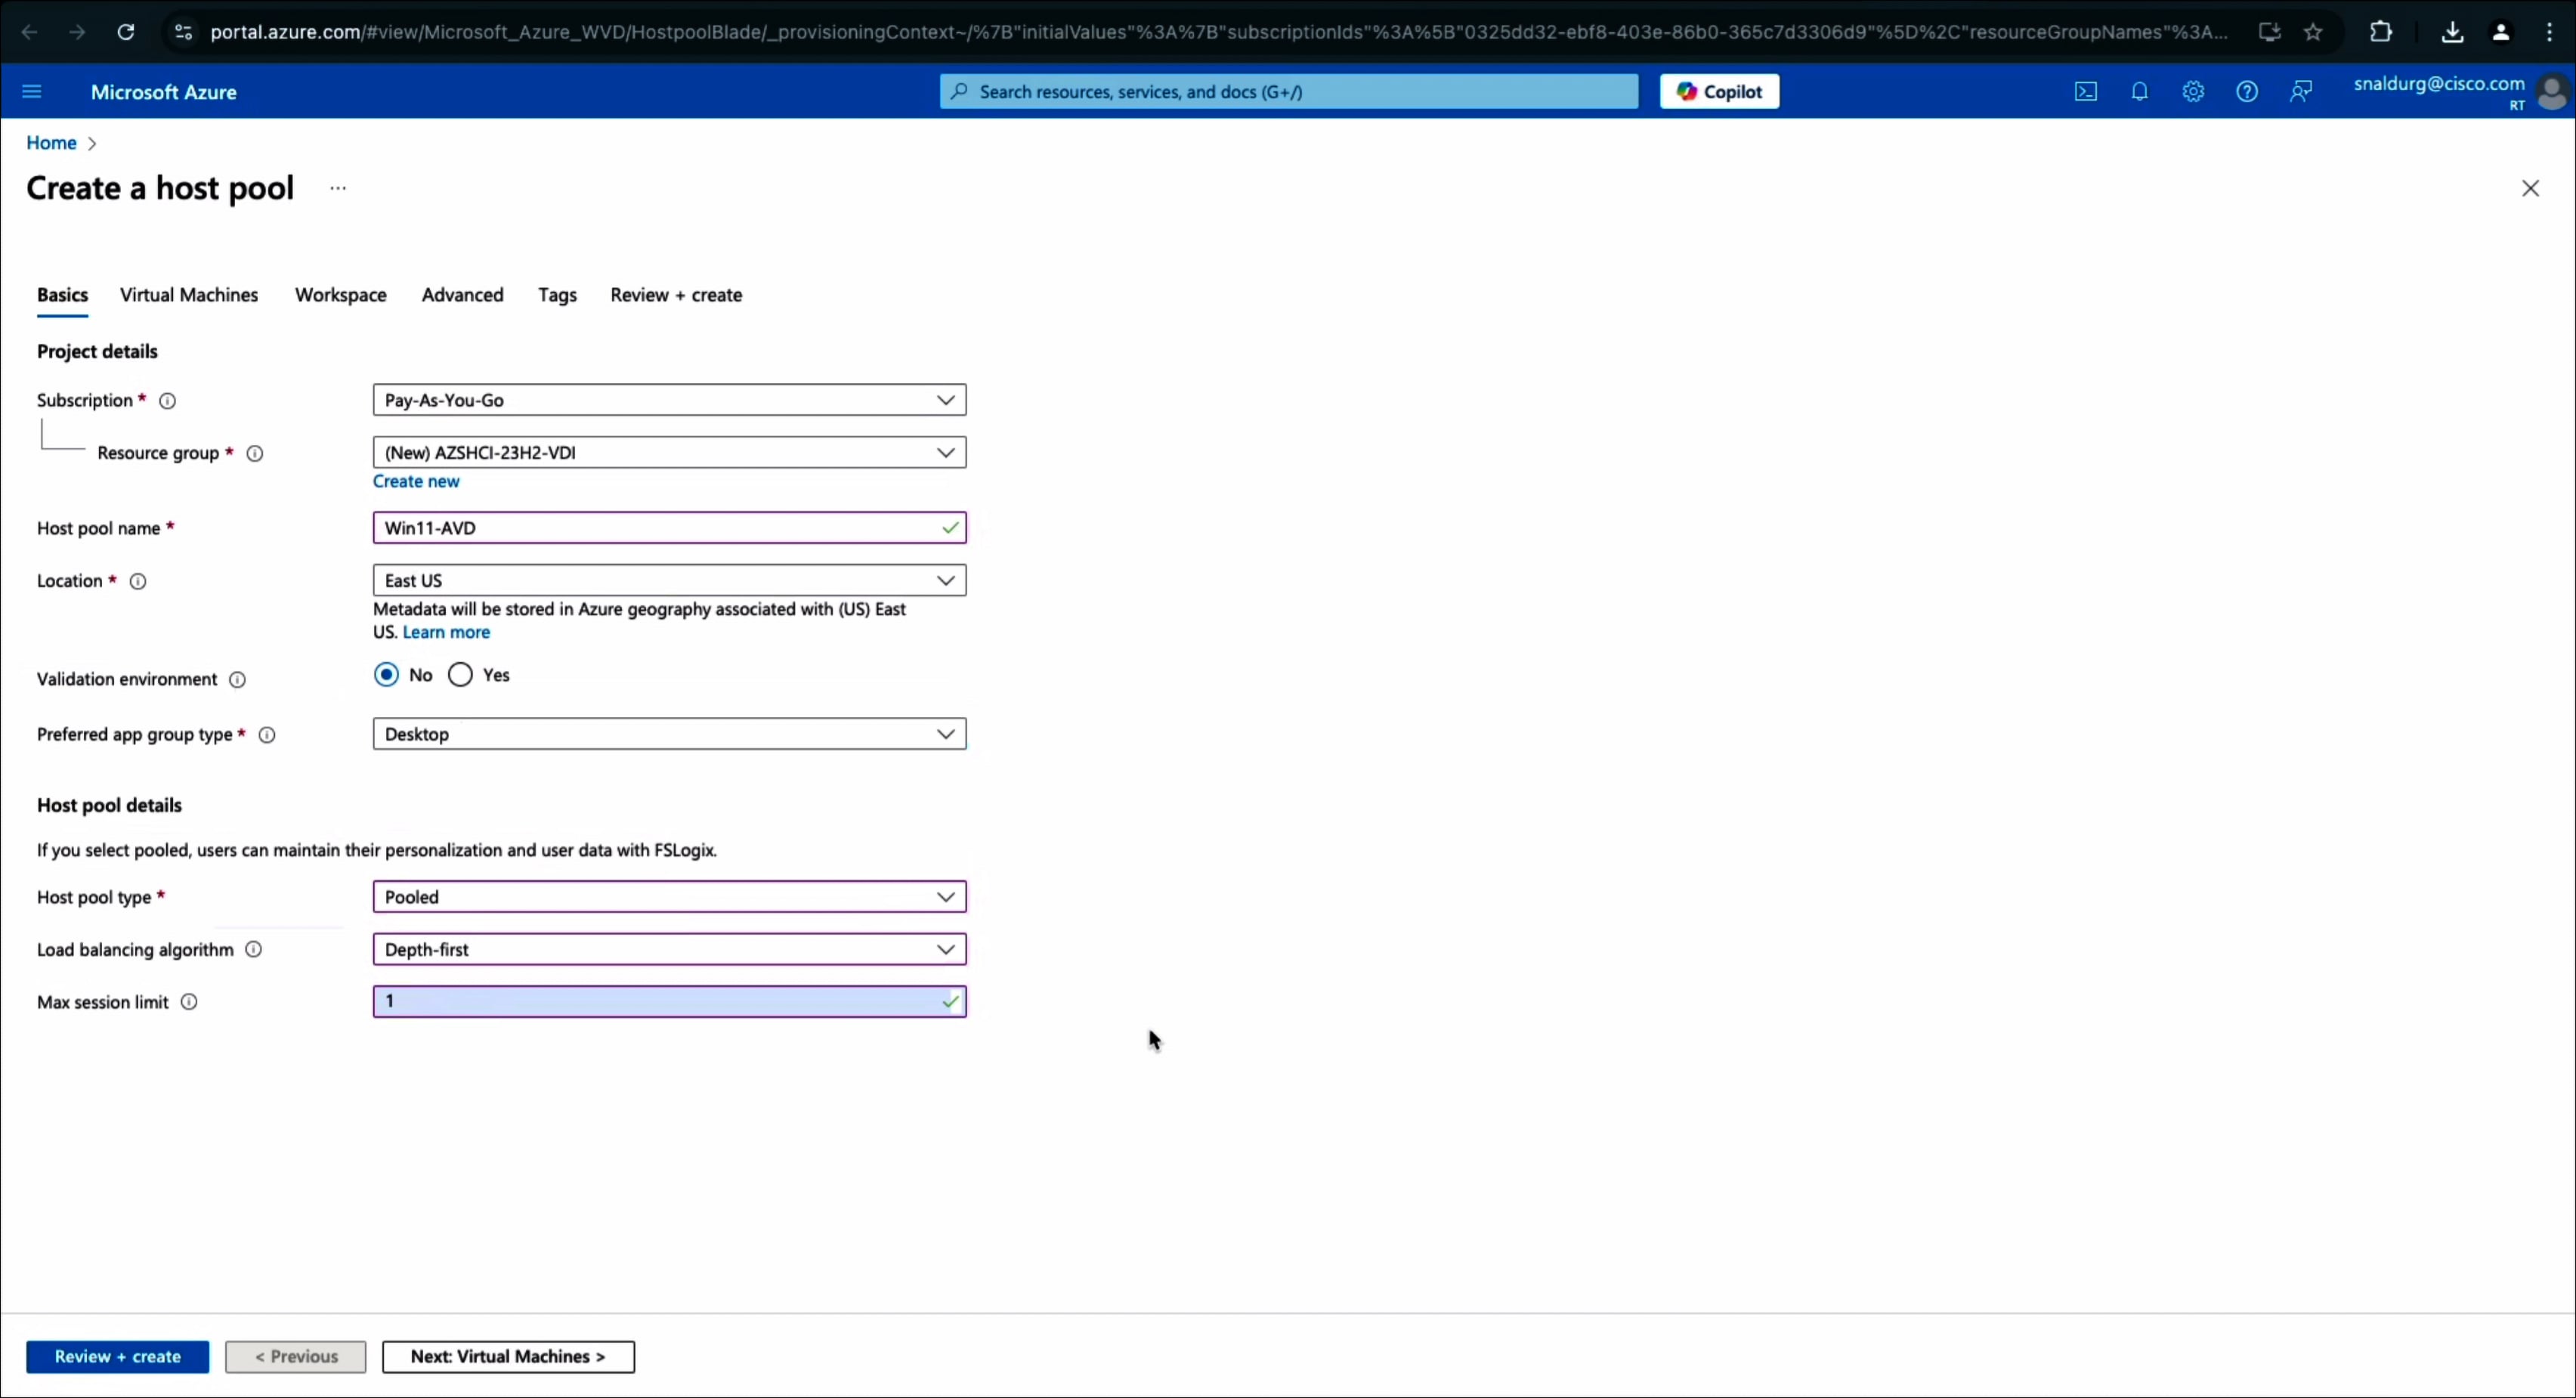Screen dimensions: 2576x1398
Task: Switch to the Basics tab
Action: point(62,295)
